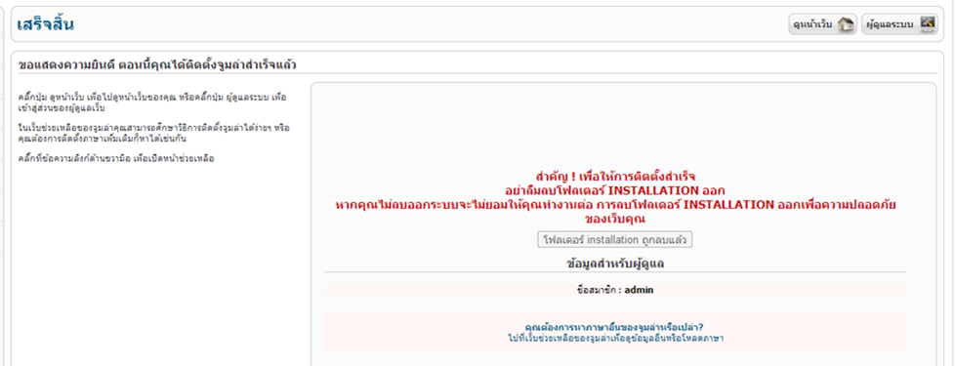This screenshot has height=366, width=955.
Task: Click paragraph starting ในเว็บช่วยเหลือของจูมล่า
Action: pyautogui.click(x=154, y=134)
